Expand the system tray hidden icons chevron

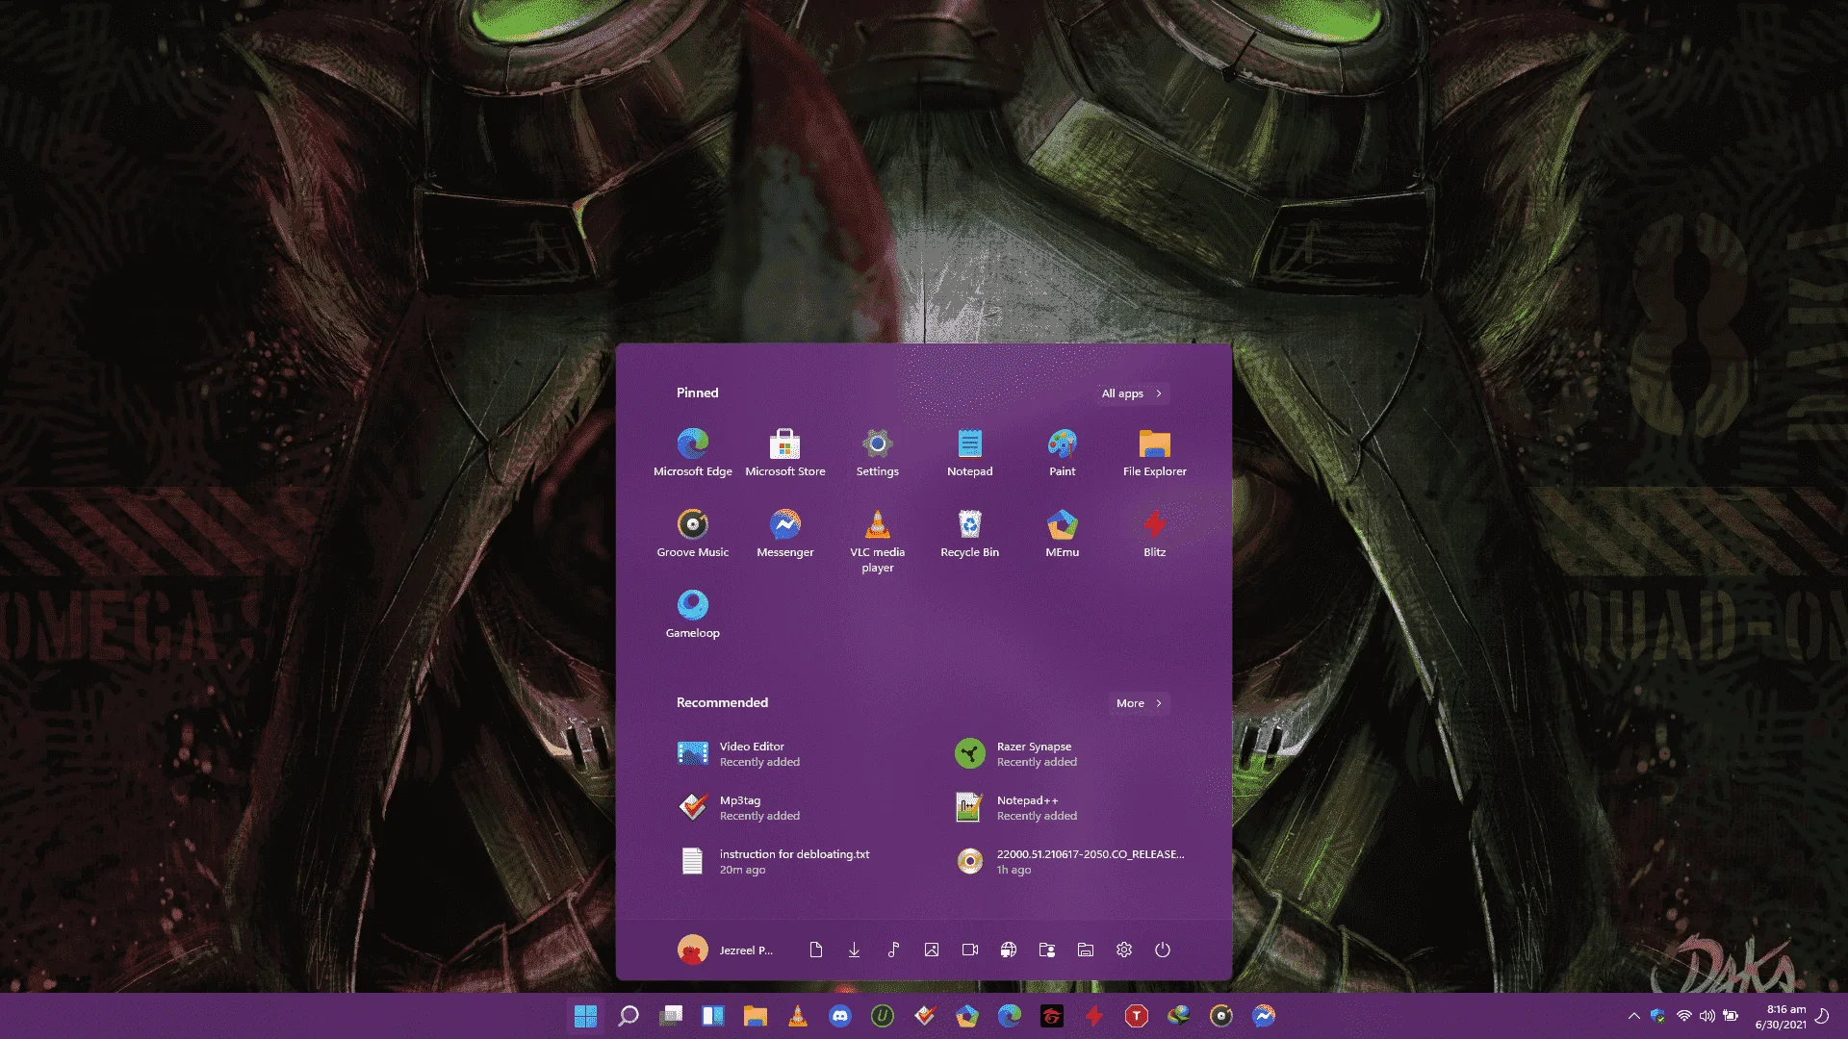pyautogui.click(x=1634, y=1016)
